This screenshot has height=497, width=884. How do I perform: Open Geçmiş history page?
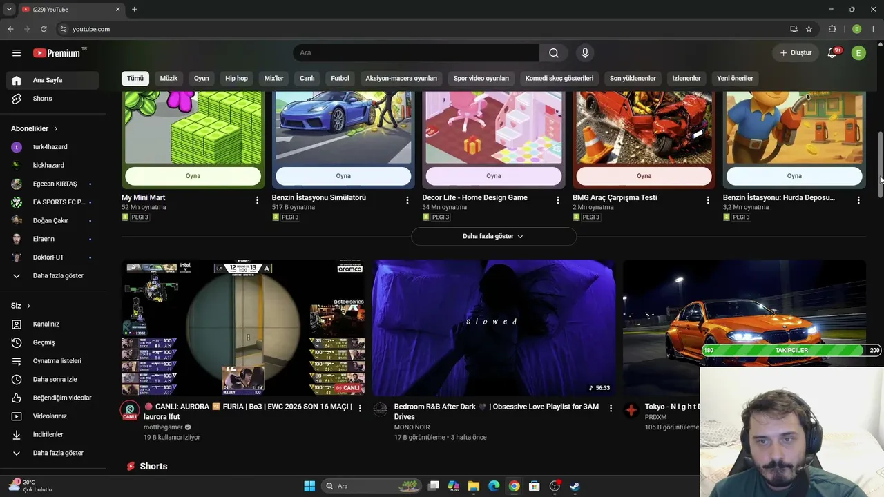click(x=52, y=342)
